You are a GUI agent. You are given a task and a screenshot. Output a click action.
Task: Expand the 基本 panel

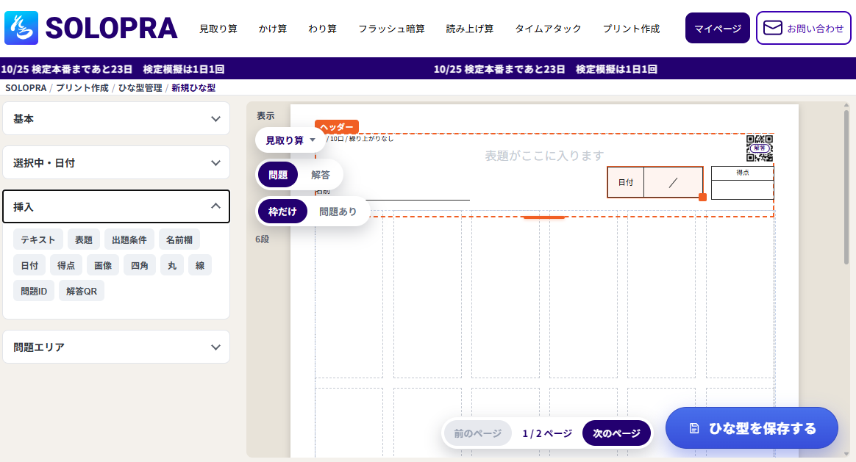(116, 118)
